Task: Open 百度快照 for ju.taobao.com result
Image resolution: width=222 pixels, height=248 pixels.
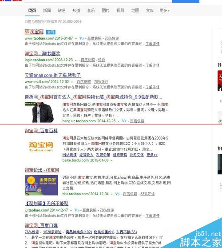Action: tap(89, 210)
